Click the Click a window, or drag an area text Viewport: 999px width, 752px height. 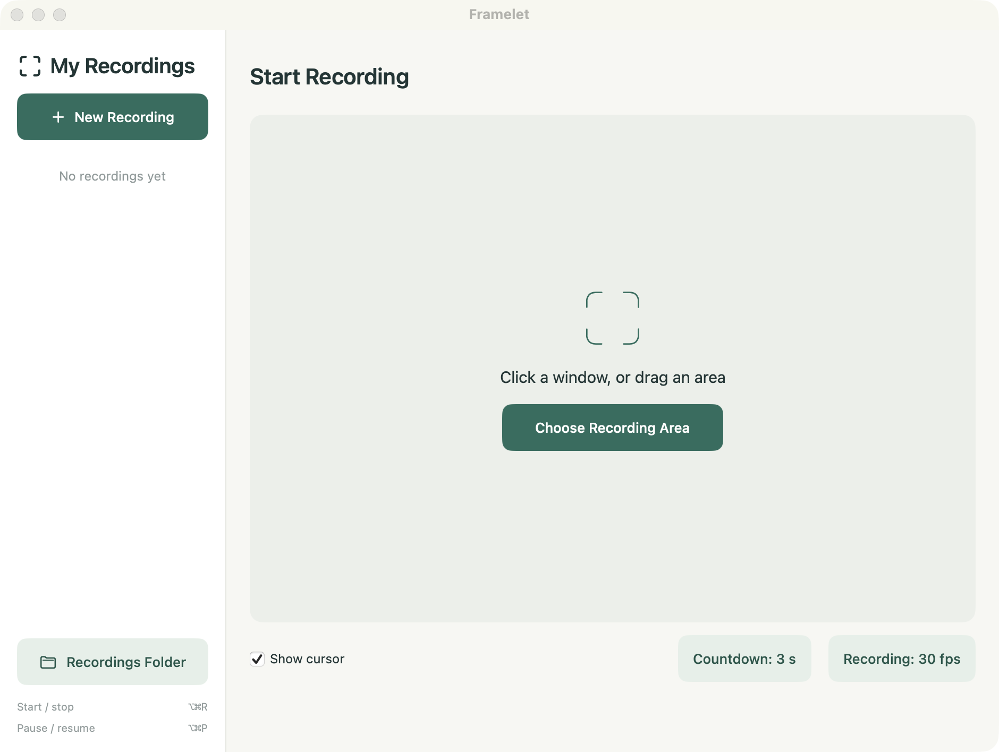click(x=613, y=378)
